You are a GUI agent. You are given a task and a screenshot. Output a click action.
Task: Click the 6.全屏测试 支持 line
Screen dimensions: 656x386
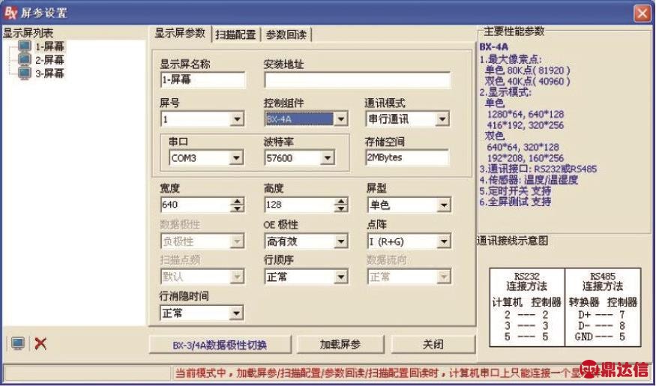tap(515, 202)
